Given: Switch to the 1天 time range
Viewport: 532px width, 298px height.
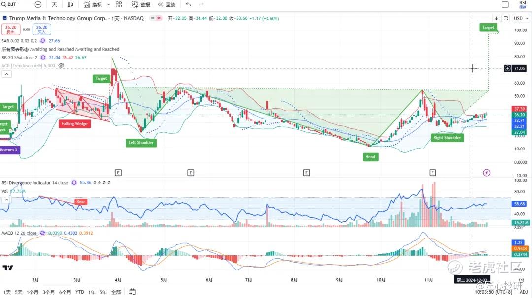Looking at the screenshot, I should pyautogui.click(x=7, y=292).
